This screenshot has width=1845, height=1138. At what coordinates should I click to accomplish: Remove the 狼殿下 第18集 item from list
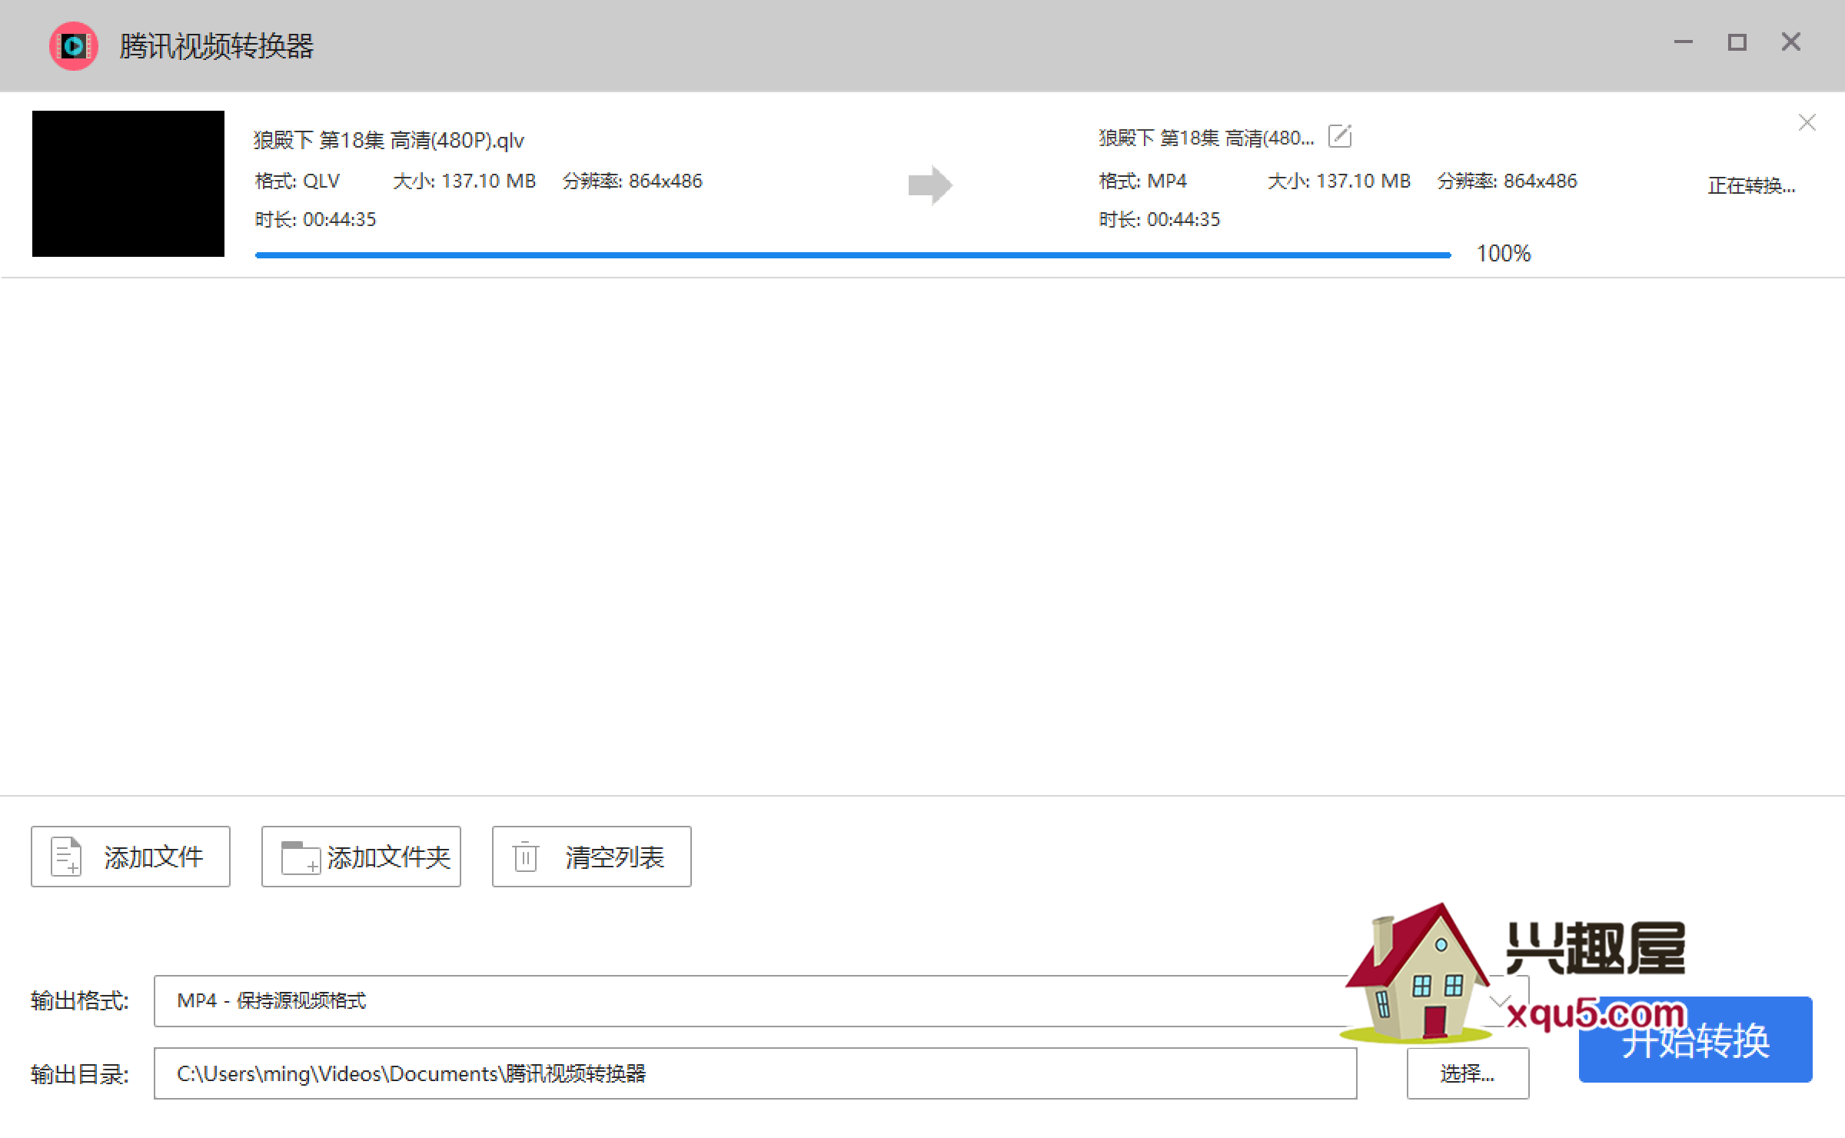pyautogui.click(x=1807, y=122)
